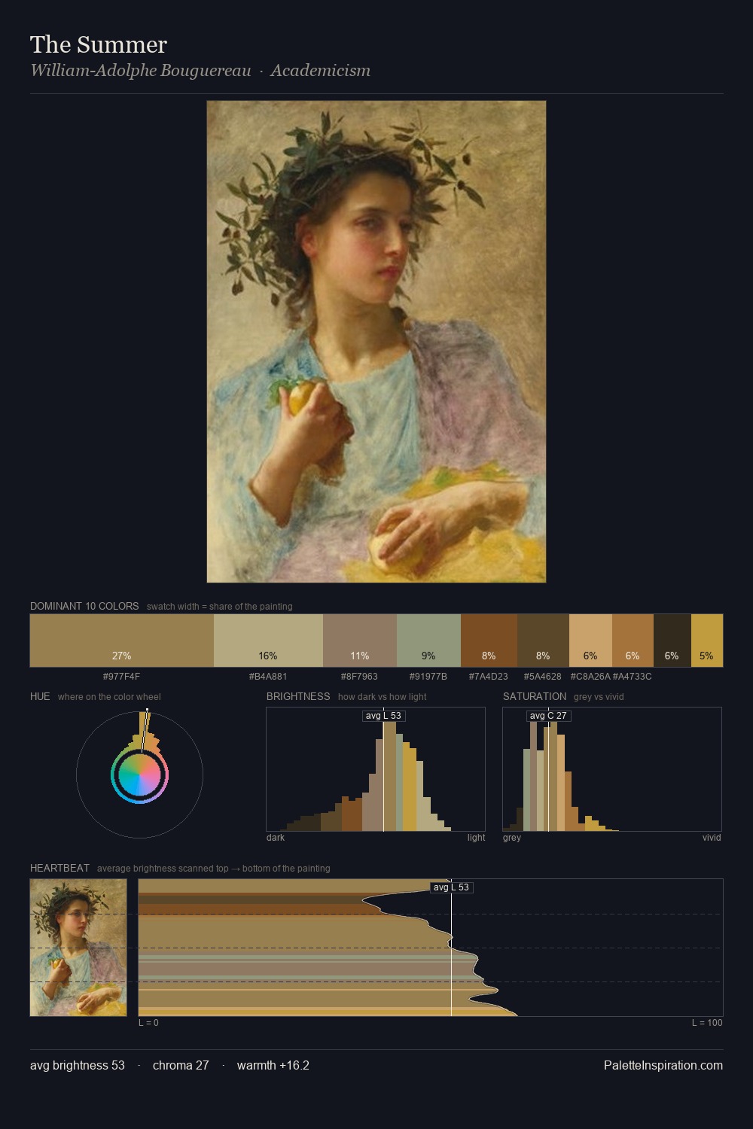Image resolution: width=753 pixels, height=1129 pixels.
Task: Click the heartbeat painting thumbnail
Action: pyautogui.click(x=78, y=948)
